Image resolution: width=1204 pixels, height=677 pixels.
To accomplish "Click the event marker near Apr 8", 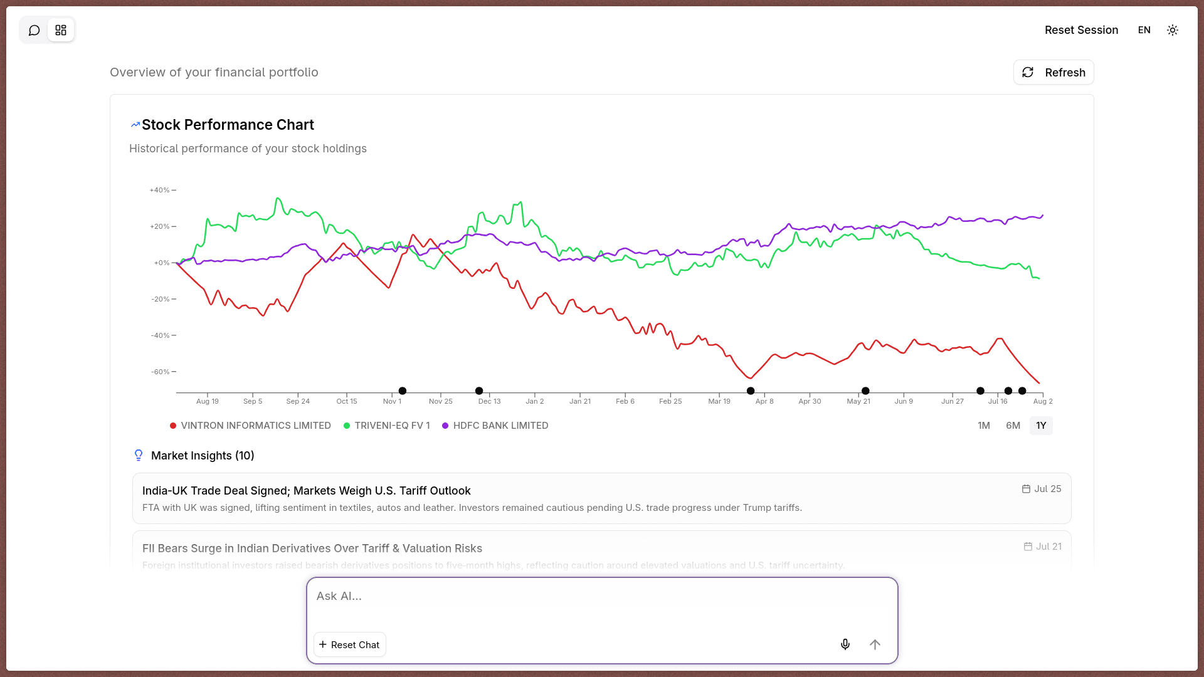I will point(751,391).
